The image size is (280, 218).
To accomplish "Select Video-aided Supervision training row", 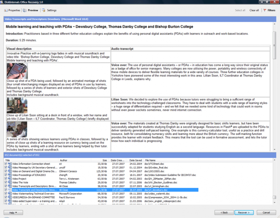I will click(101, 201).
